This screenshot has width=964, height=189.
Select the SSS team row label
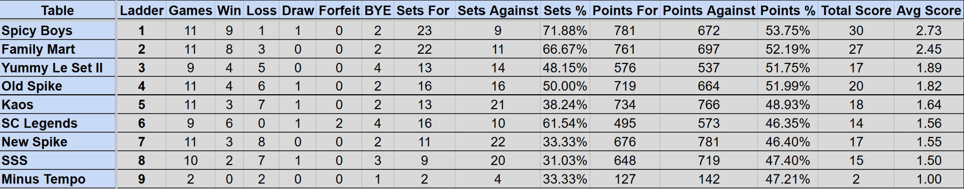15,161
